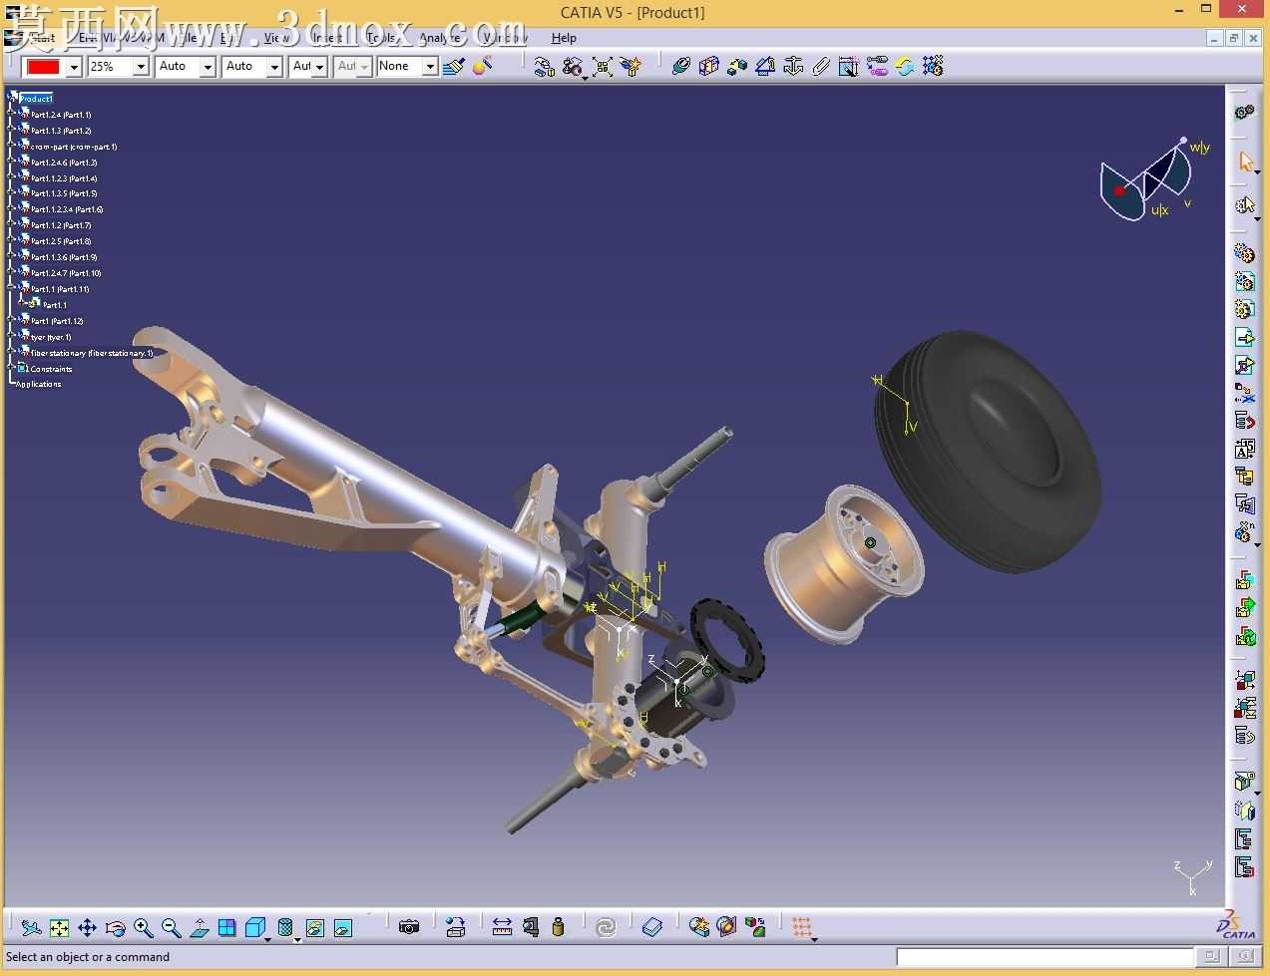Screen dimensions: 1270x976
Task: Open the Help menu
Action: pos(564,38)
